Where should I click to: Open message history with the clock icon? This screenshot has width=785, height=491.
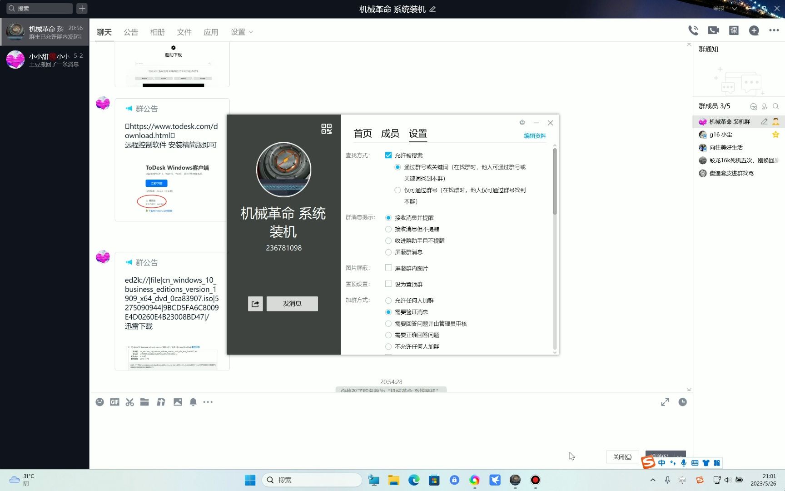682,402
